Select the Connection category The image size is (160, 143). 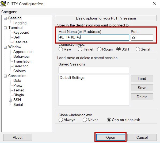(17, 76)
